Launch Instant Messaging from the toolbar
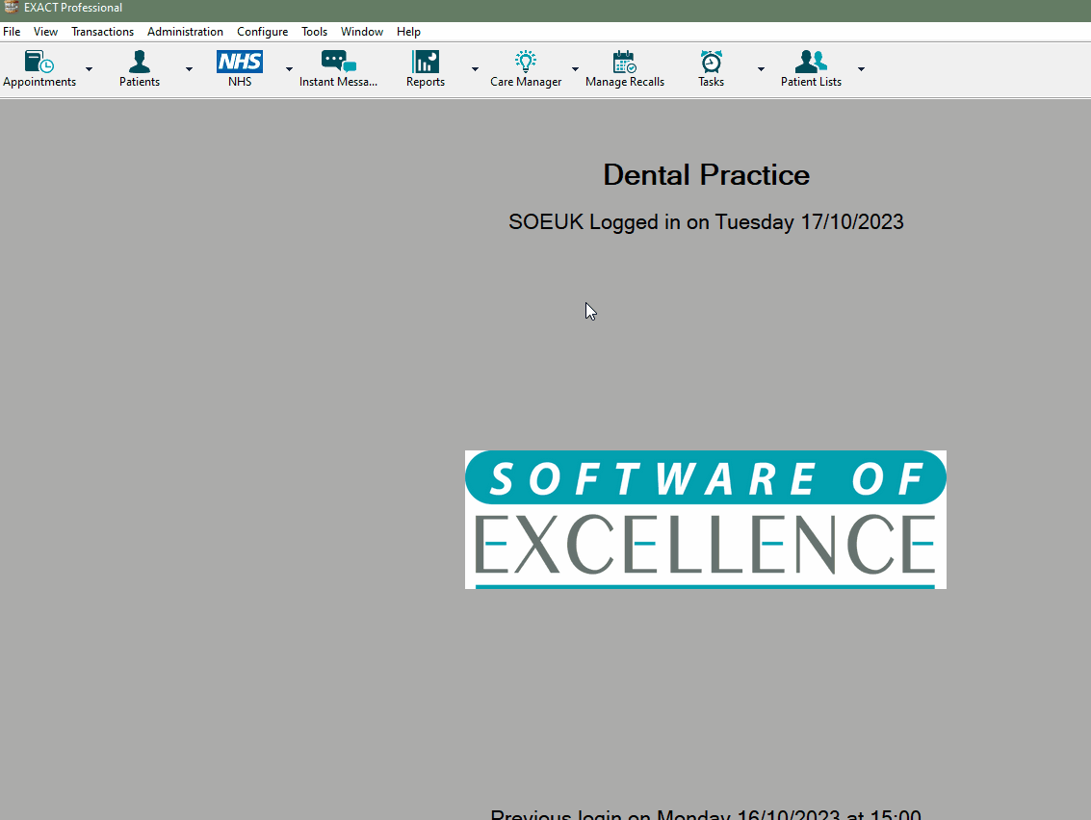The height and width of the screenshot is (820, 1091). coord(338,69)
